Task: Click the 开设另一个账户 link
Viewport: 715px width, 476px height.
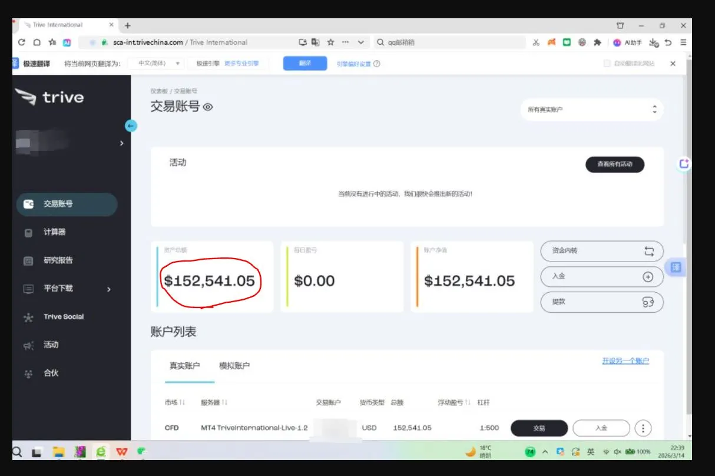Action: coord(625,361)
